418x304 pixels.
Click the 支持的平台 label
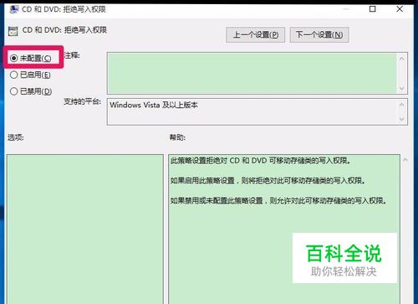(x=82, y=101)
